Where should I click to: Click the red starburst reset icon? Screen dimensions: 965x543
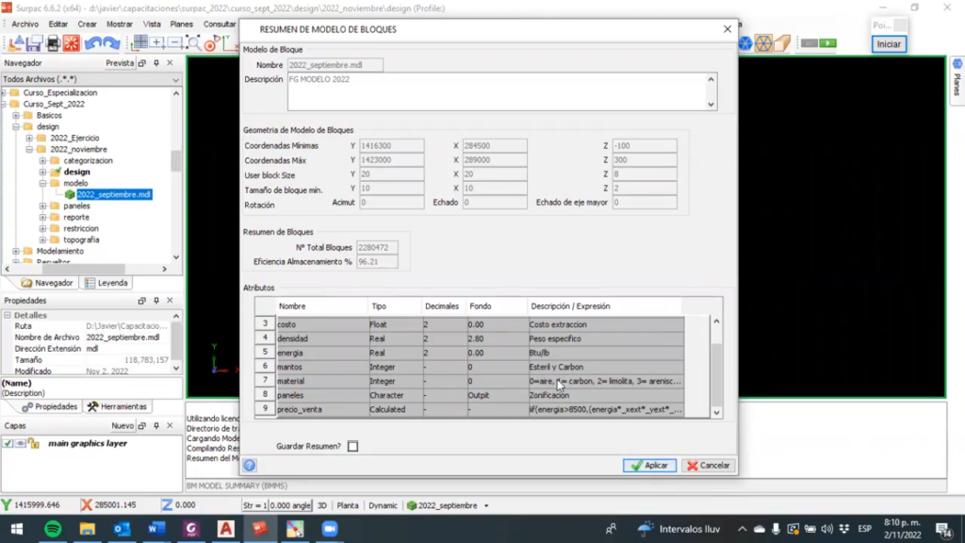pyautogui.click(x=72, y=43)
